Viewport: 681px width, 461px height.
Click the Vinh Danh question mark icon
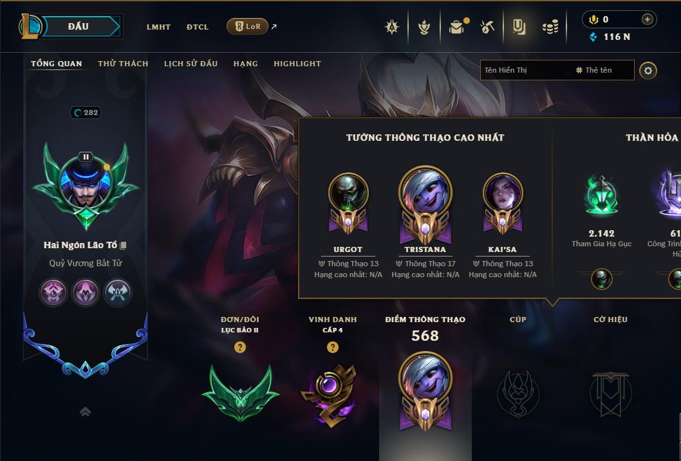[x=333, y=347]
